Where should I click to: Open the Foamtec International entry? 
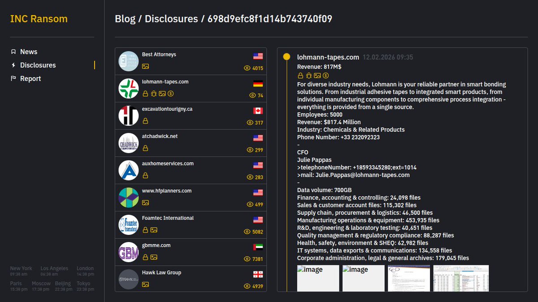point(191,225)
